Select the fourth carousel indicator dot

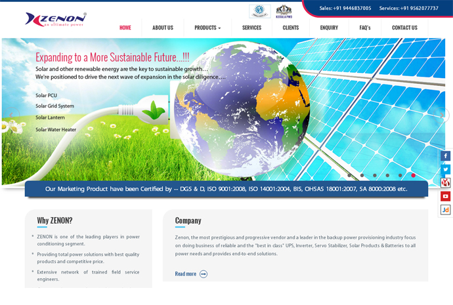click(387, 175)
